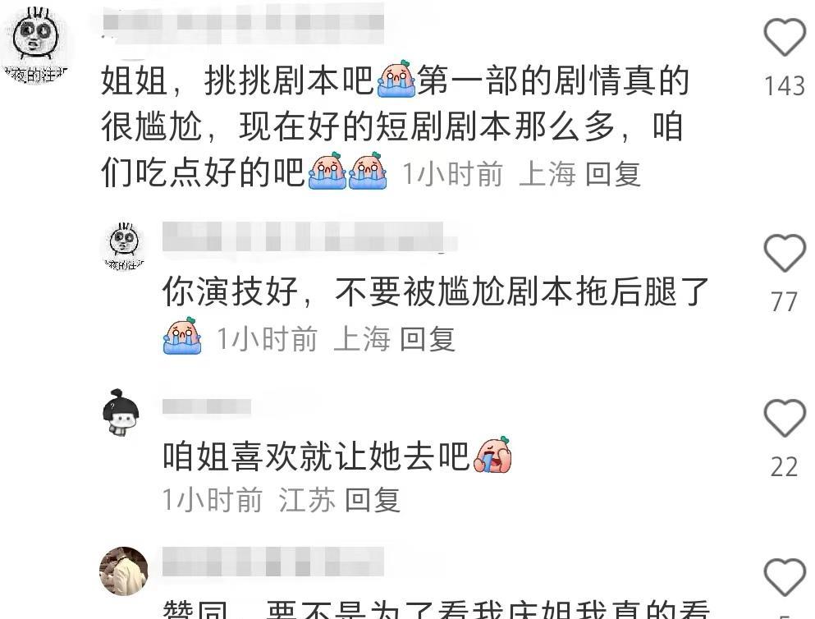Viewport: 815px width, 619px height.
Task: Open the photo avatar of bottom commenter
Action: click(124, 571)
